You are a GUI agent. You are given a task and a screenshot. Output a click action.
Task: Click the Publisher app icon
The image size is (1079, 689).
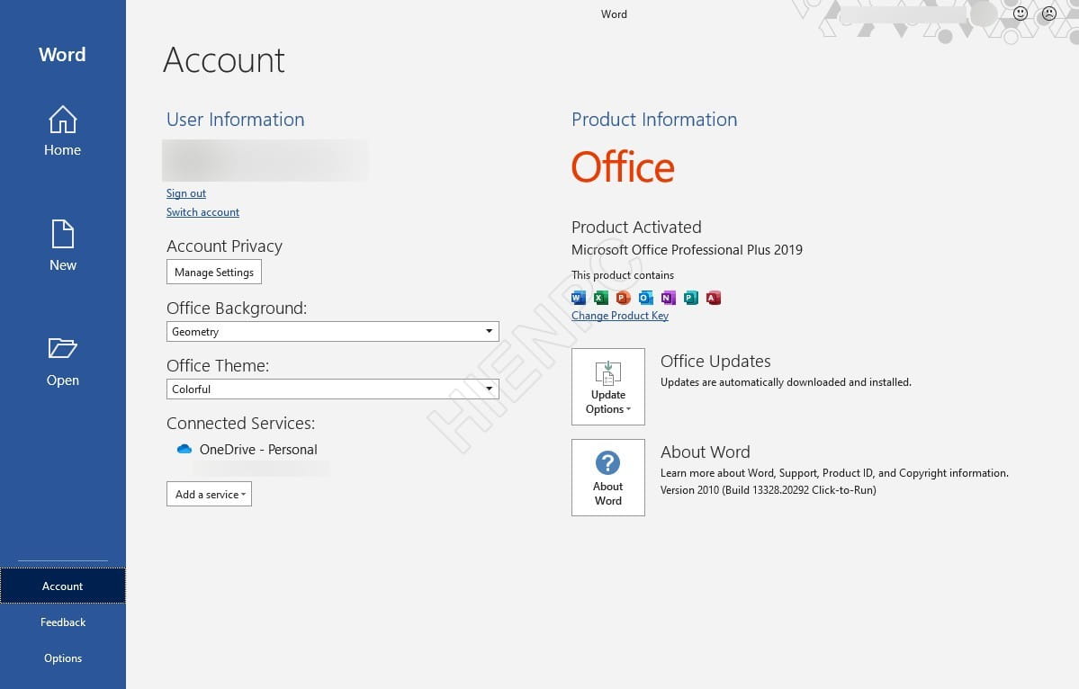pyautogui.click(x=691, y=298)
